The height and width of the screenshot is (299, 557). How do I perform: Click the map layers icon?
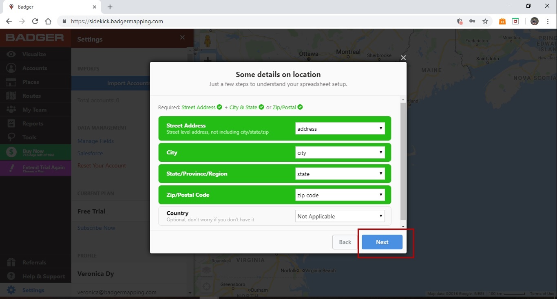tap(207, 270)
